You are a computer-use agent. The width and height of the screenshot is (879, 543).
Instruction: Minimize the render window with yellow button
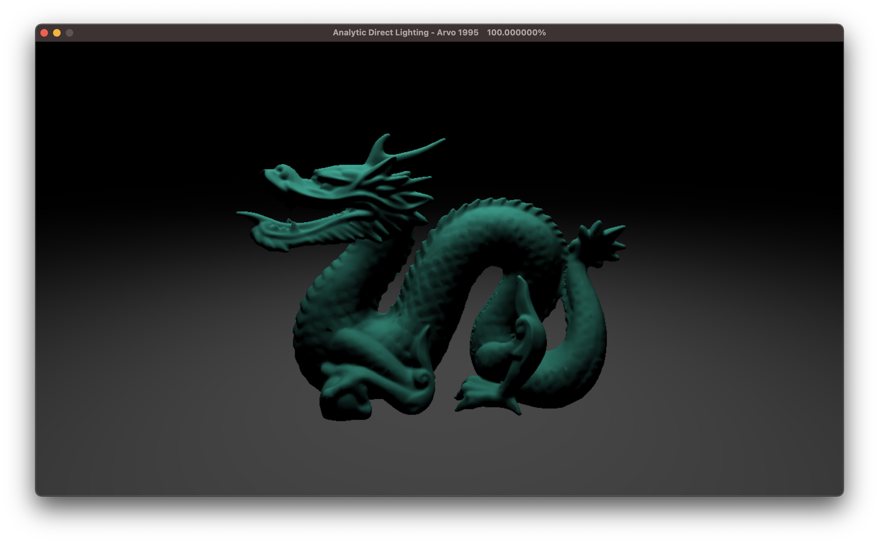57,33
